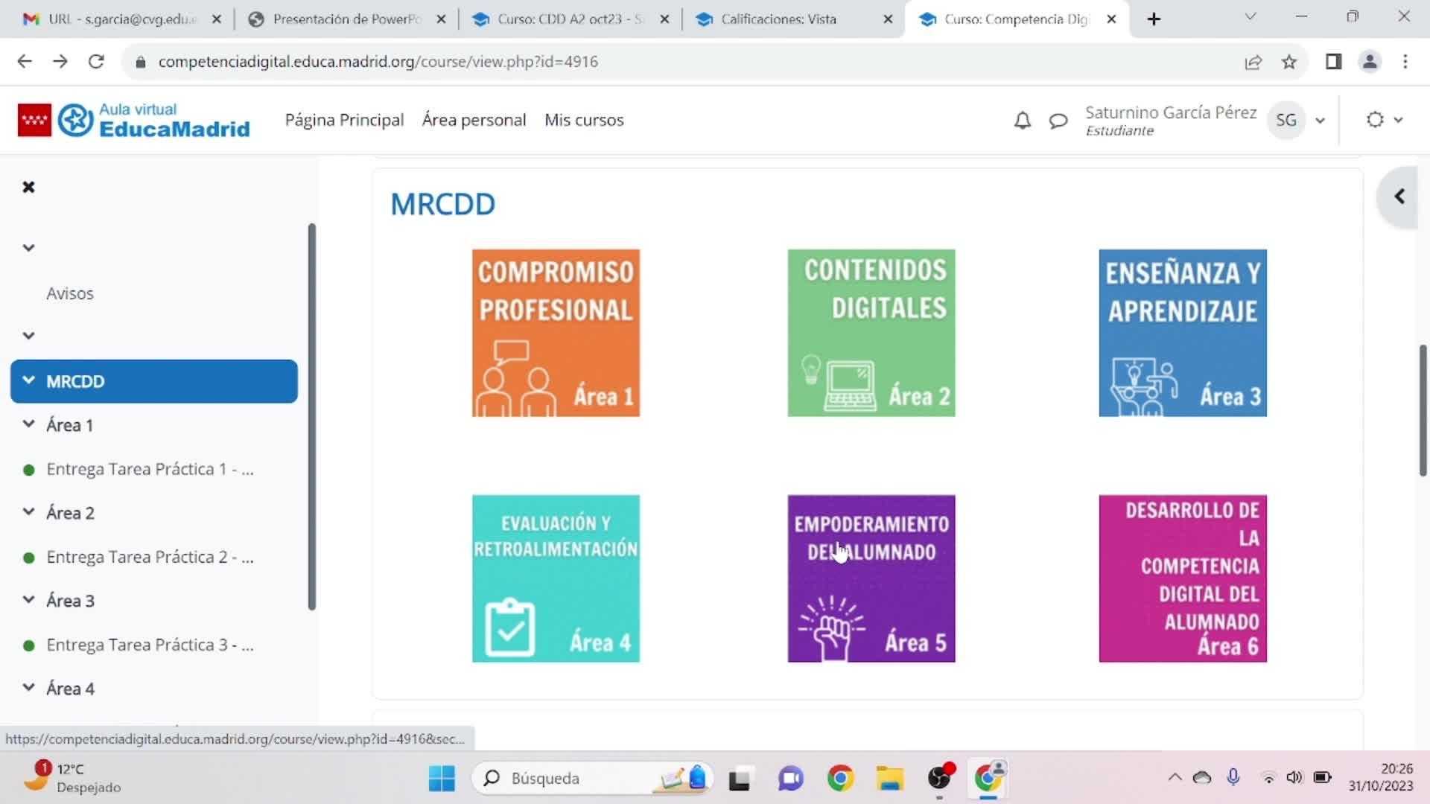This screenshot has width=1430, height=804.
Task: Open the right block drawer arrow
Action: [x=1399, y=197]
